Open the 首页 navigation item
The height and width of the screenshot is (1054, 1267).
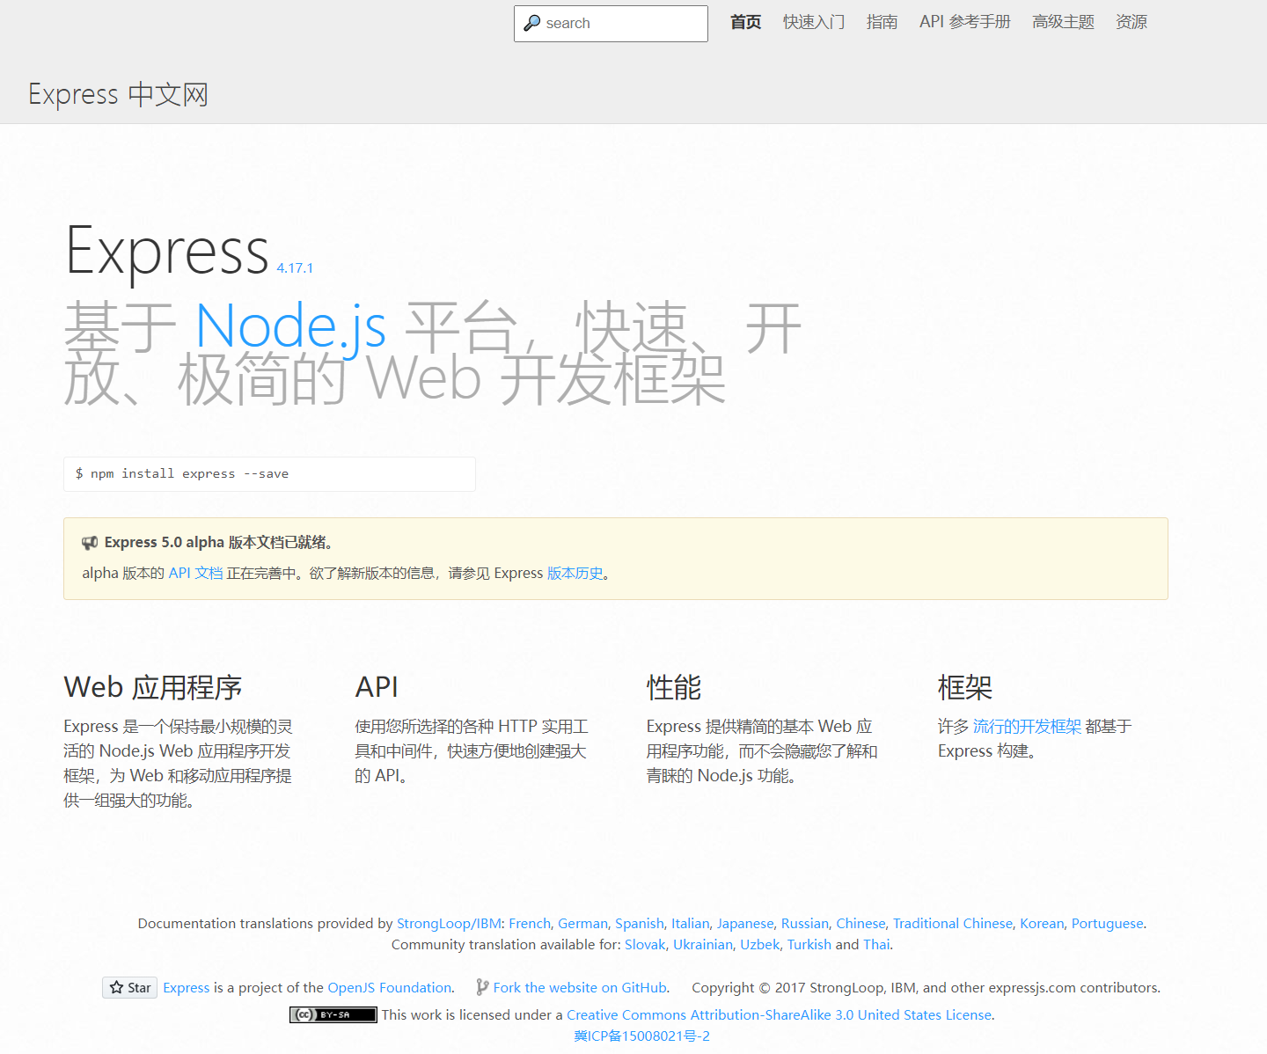(744, 22)
